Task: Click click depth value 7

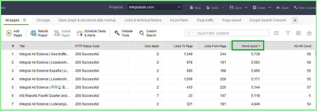Action: [x=158, y=96]
